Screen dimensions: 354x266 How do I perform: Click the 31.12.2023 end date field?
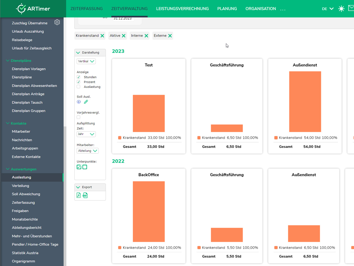tap(123, 19)
